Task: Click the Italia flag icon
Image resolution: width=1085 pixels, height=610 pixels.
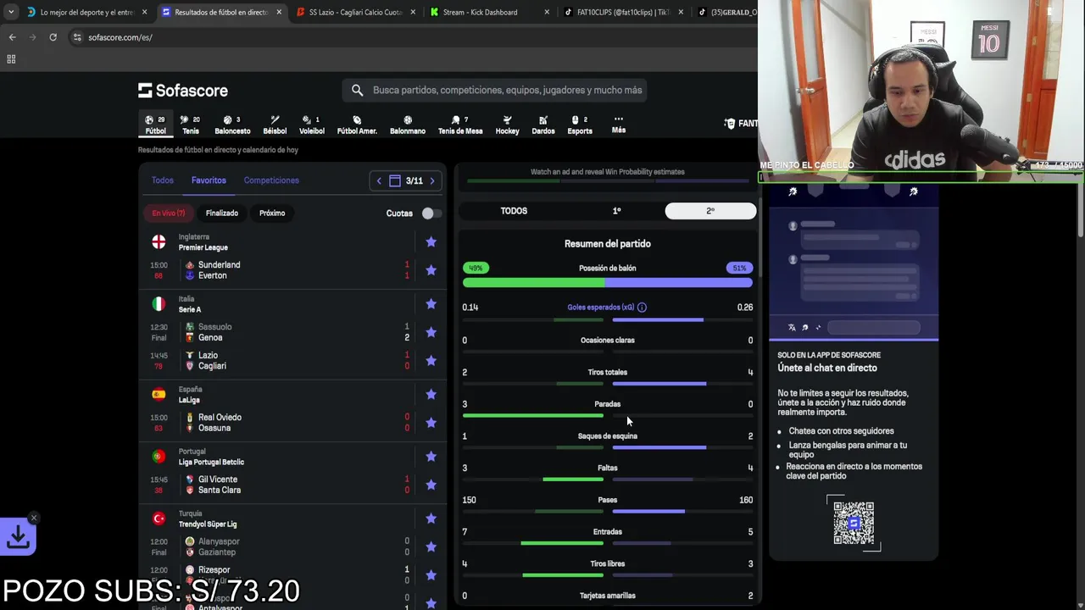Action: click(x=159, y=303)
